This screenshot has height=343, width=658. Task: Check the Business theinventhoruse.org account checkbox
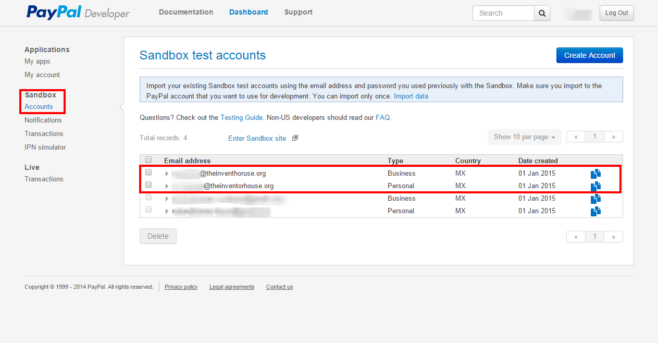[x=148, y=172]
